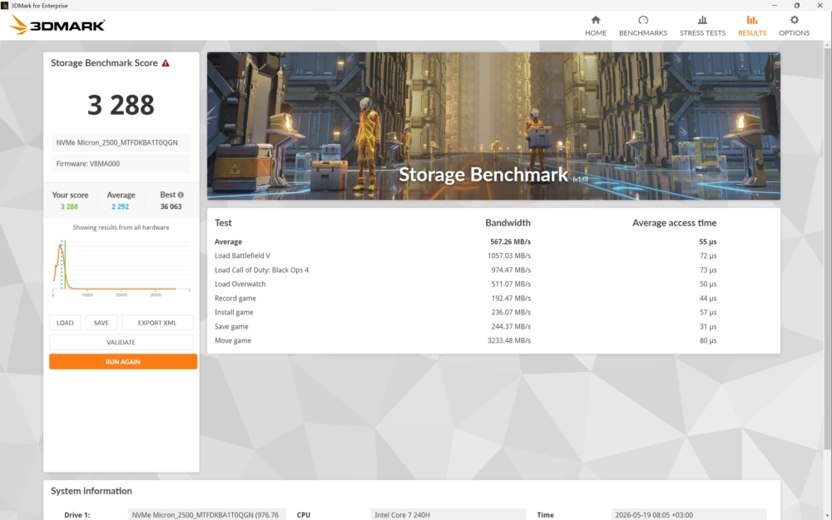Open the Results bars icon
Viewport: 832px width, 520px height.
coord(752,20)
